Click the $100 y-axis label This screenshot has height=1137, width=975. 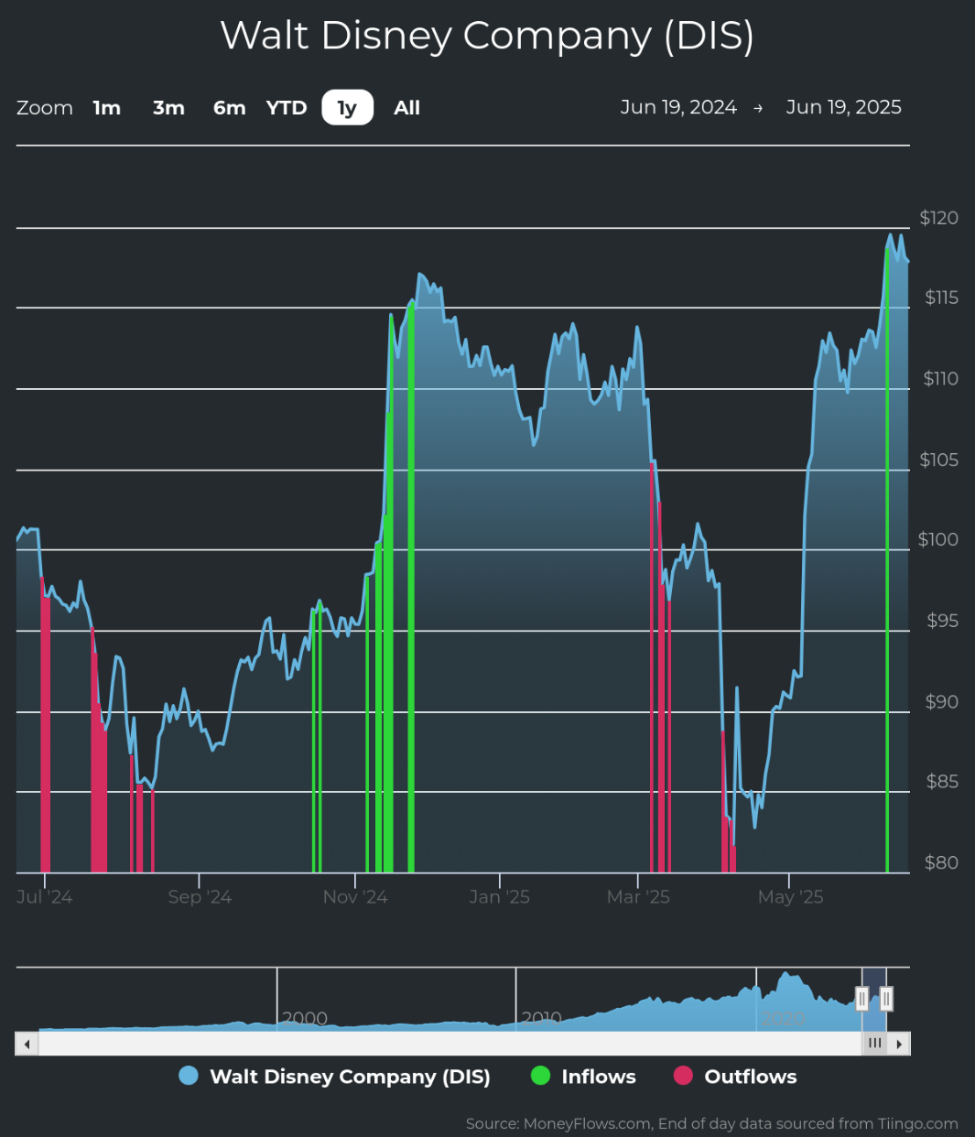[938, 539]
